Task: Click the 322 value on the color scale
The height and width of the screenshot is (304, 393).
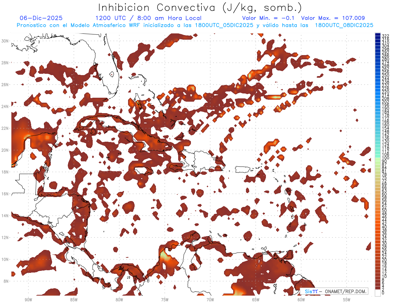Action: [x=385, y=36]
